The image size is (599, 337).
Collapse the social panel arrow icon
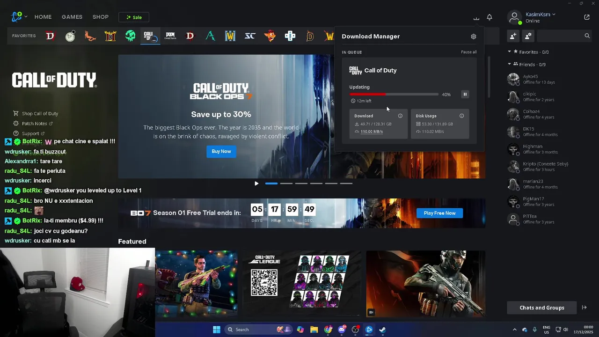click(584, 308)
